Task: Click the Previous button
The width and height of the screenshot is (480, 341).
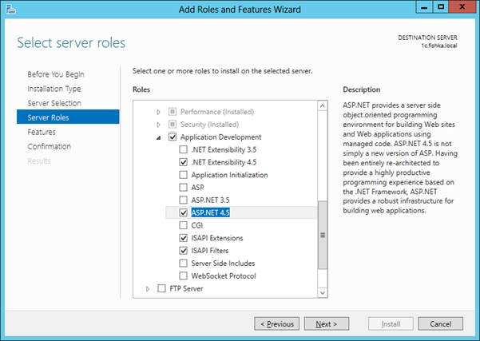Action: pos(276,323)
